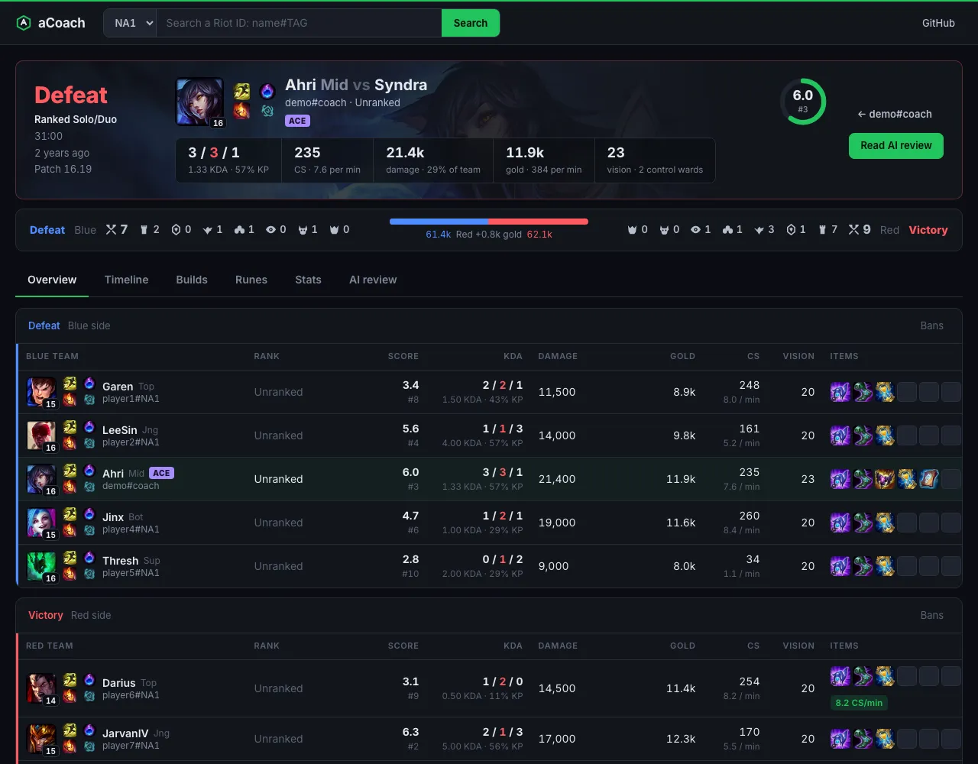Open the Runes tab
978x764 pixels.
click(251, 280)
